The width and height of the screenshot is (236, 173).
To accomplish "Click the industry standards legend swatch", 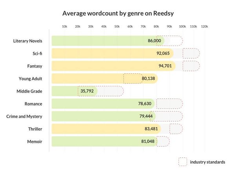I will point(183,162).
